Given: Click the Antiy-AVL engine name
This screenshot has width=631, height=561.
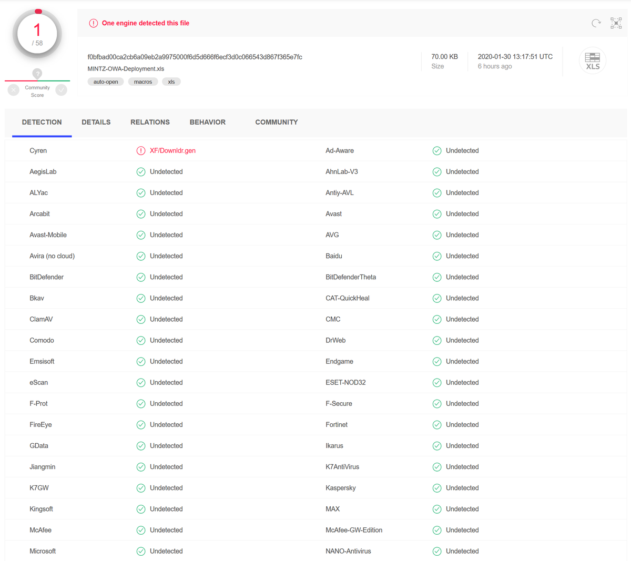Looking at the screenshot, I should click(x=340, y=193).
